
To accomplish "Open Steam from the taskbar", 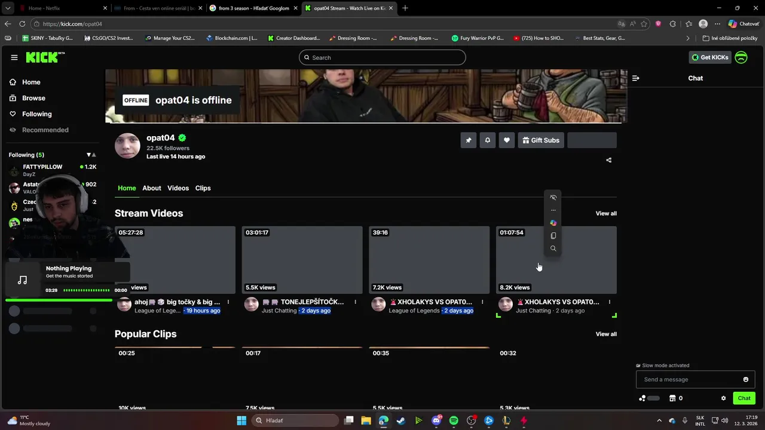I will (401, 420).
